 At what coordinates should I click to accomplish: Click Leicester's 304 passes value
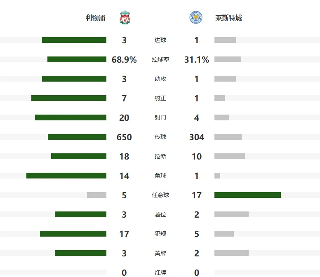tap(197, 137)
